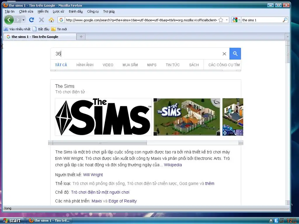Open the search engine selector dropdown

[236, 20]
